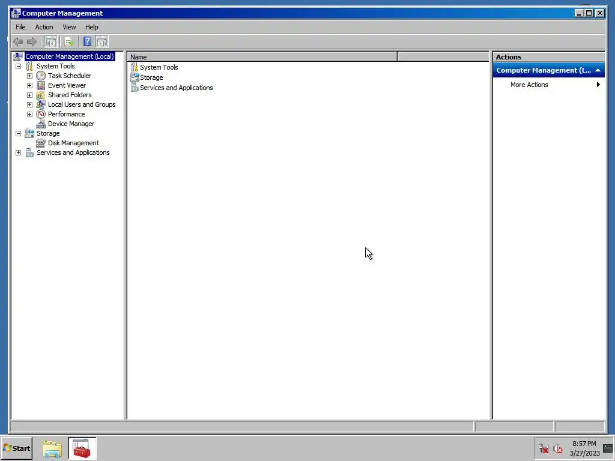
Task: Open the Action menu
Action: [44, 27]
